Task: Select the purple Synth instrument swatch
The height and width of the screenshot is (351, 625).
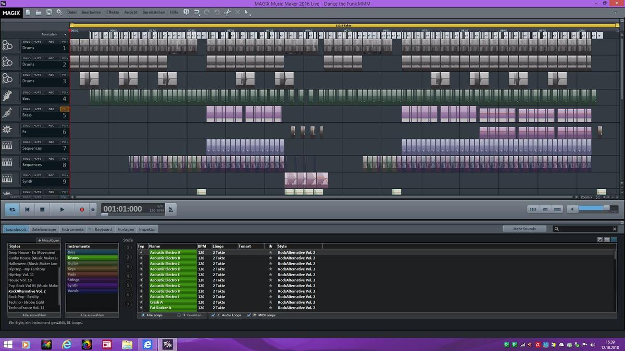Action: [92, 285]
